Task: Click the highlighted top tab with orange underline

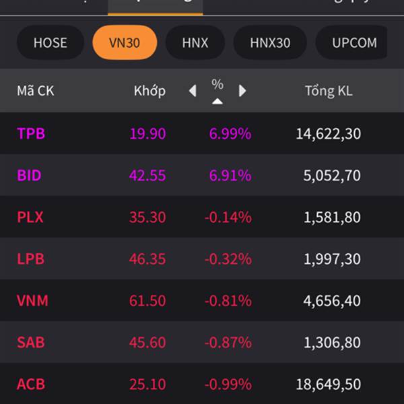Action: pyautogui.click(x=155, y=7)
